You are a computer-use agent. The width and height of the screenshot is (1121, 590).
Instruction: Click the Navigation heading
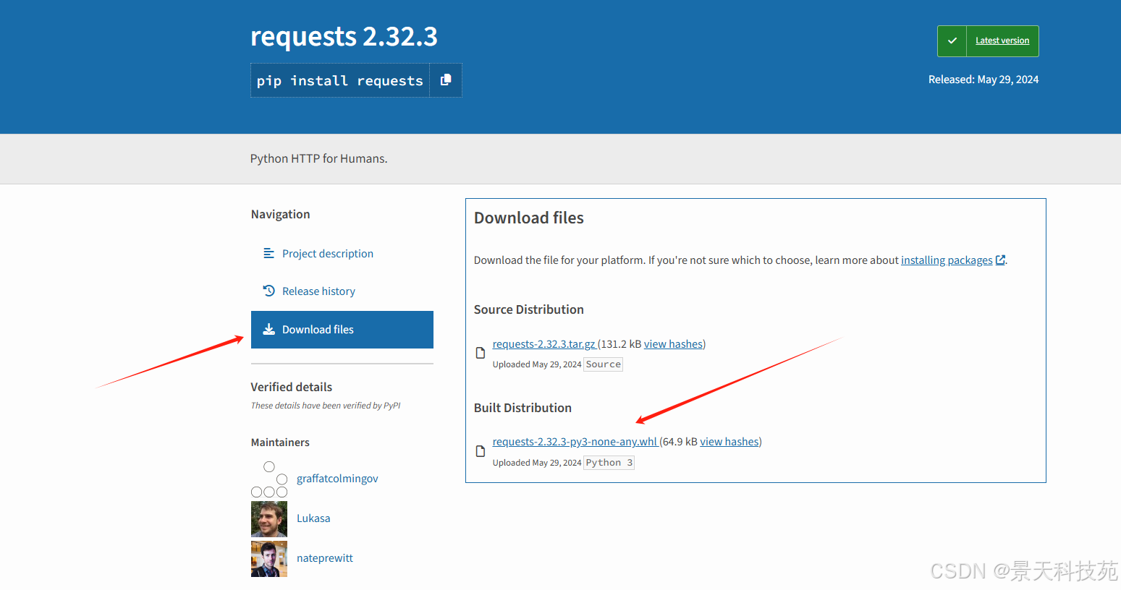coord(281,214)
